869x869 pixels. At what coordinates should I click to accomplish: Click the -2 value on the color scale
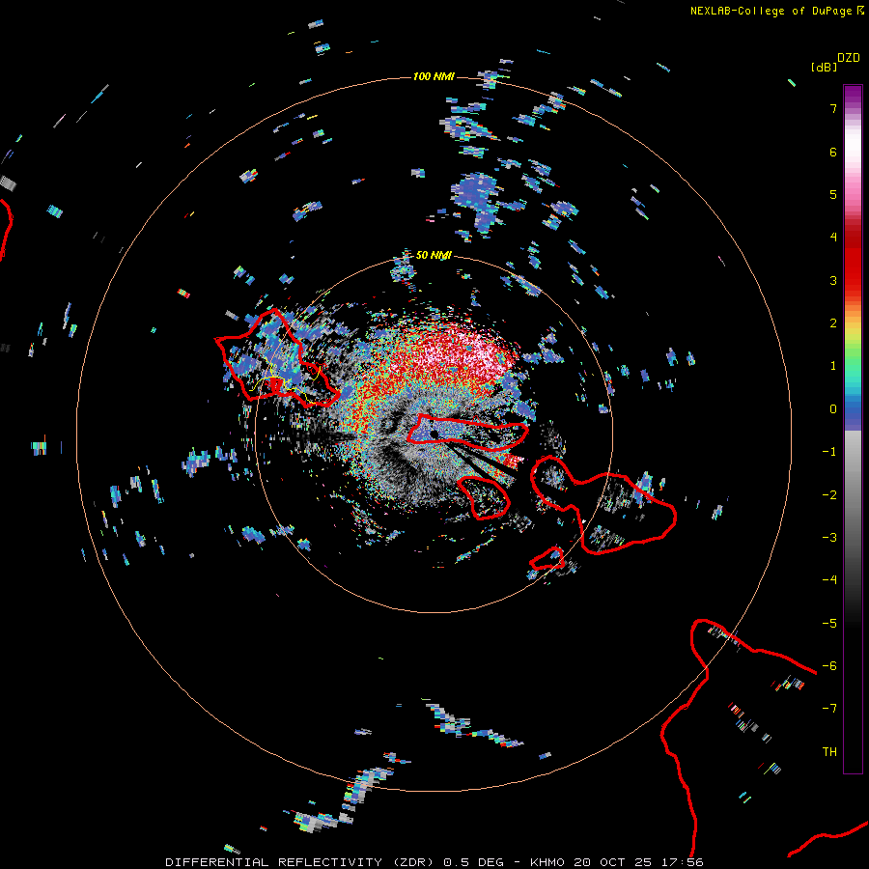click(x=829, y=495)
